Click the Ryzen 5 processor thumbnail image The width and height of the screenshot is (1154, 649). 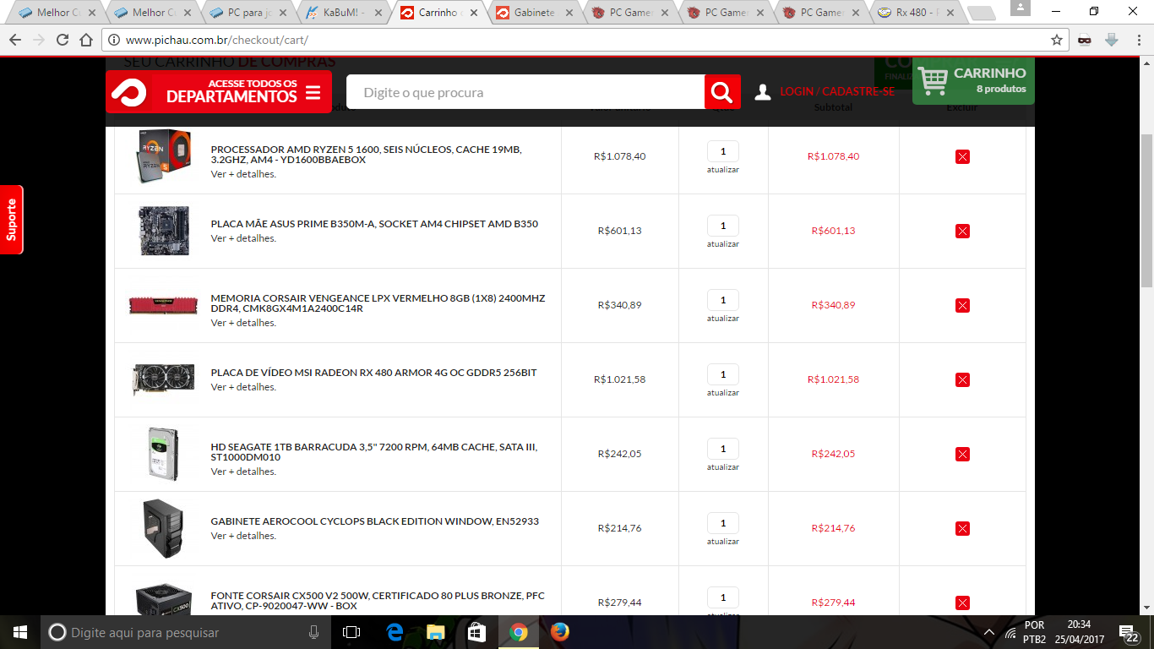(x=164, y=156)
